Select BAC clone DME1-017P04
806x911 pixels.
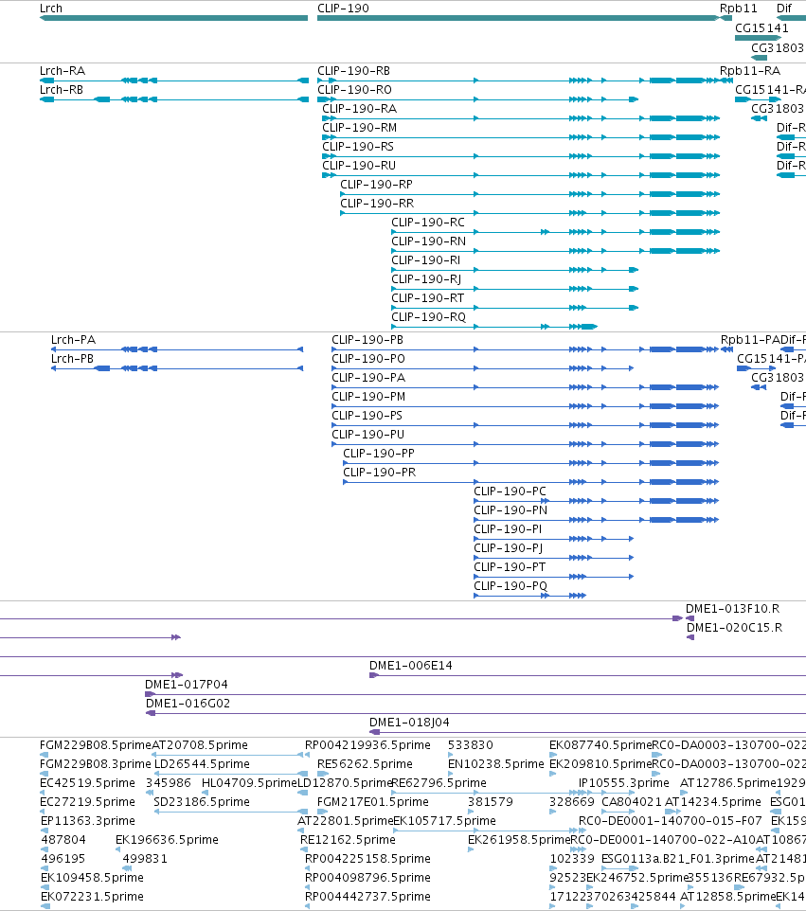(186, 685)
